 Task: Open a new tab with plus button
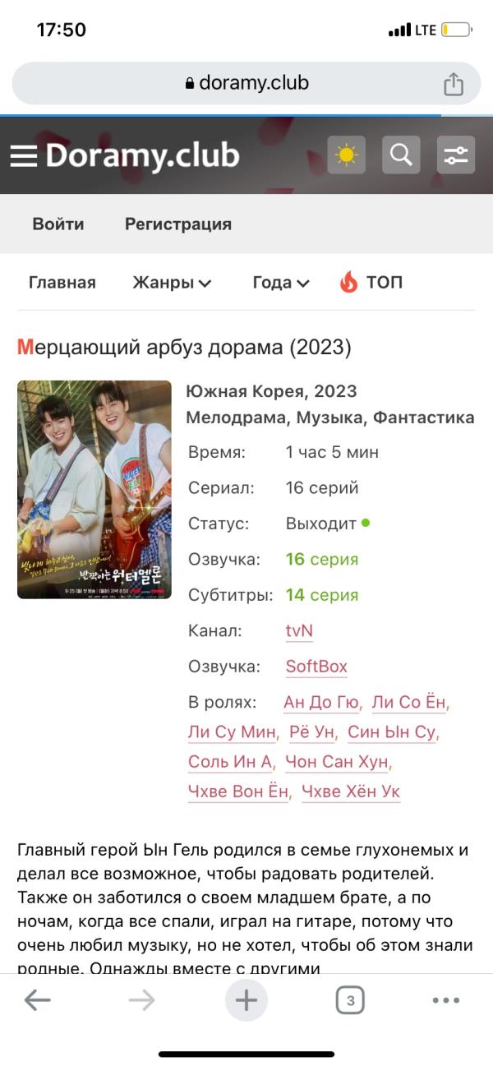[x=246, y=1000]
